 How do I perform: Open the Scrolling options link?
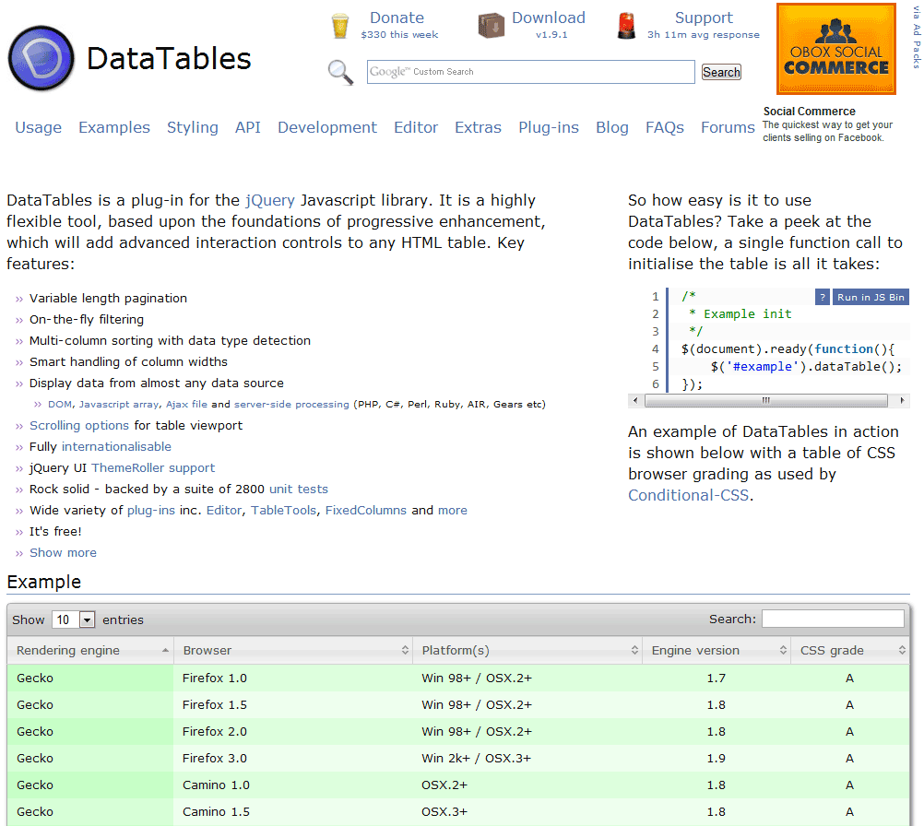[79, 425]
